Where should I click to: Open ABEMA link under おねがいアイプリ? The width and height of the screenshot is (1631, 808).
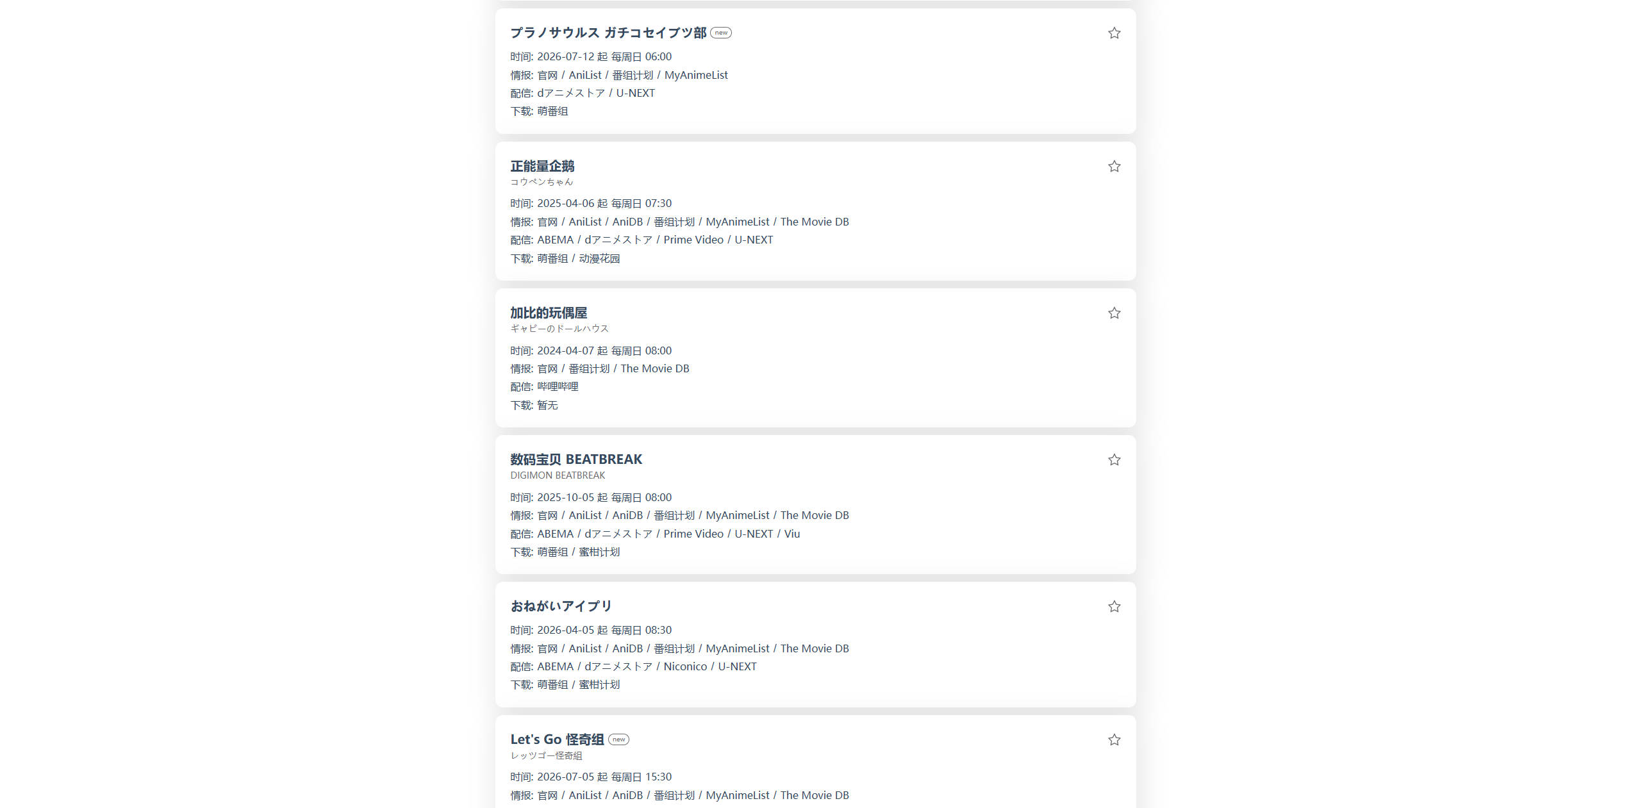click(555, 666)
